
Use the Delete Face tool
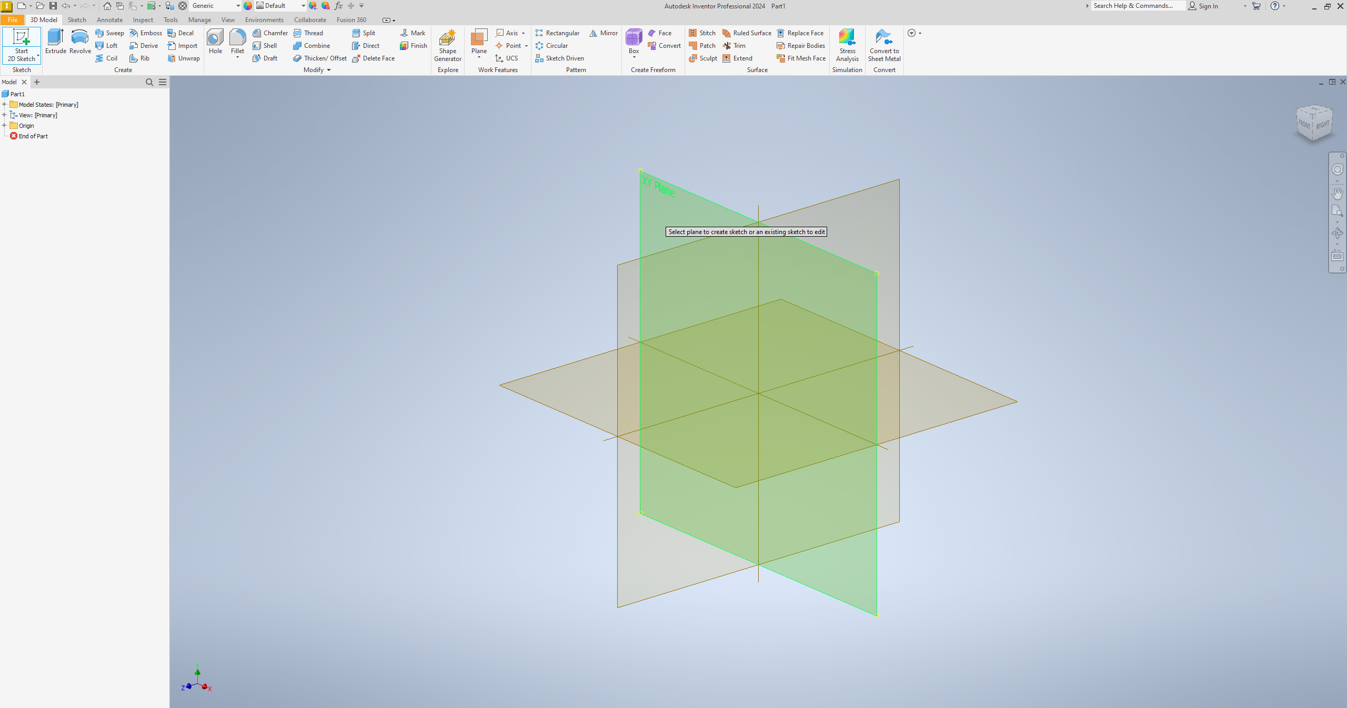(373, 58)
